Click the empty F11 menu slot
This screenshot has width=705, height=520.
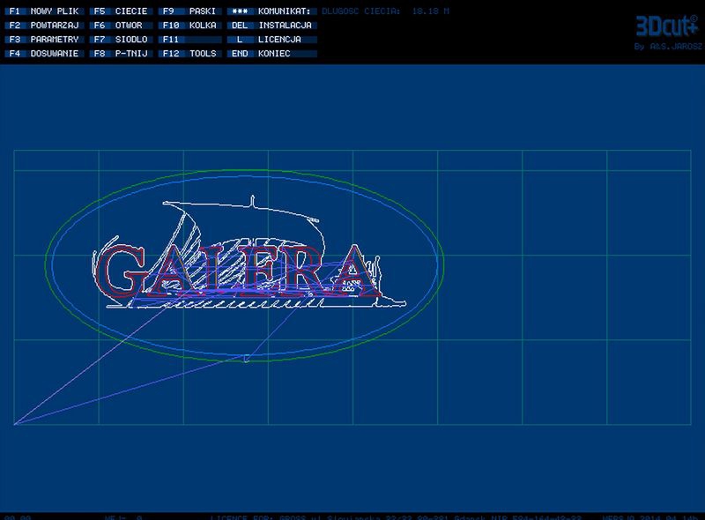[x=190, y=40]
